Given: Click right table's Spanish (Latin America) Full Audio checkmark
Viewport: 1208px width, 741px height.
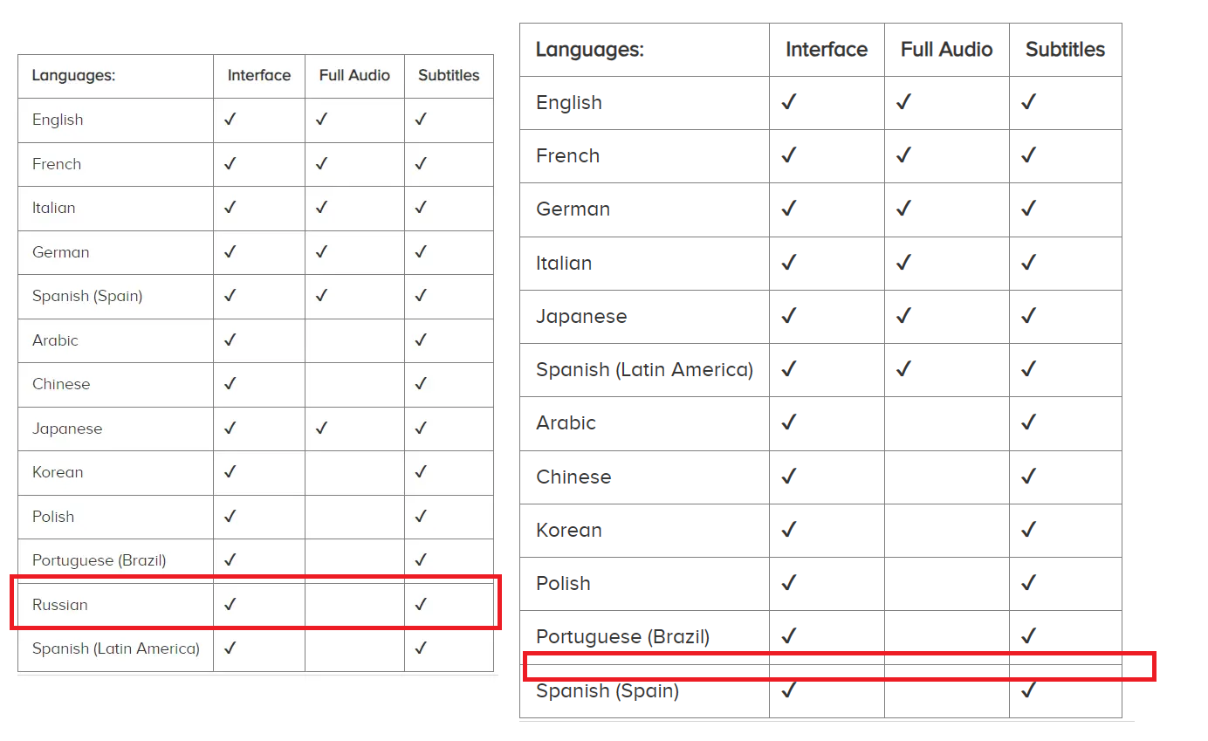Looking at the screenshot, I should pos(903,369).
